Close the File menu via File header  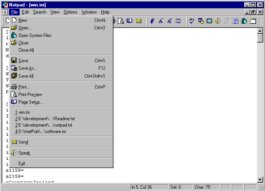click(x=14, y=12)
